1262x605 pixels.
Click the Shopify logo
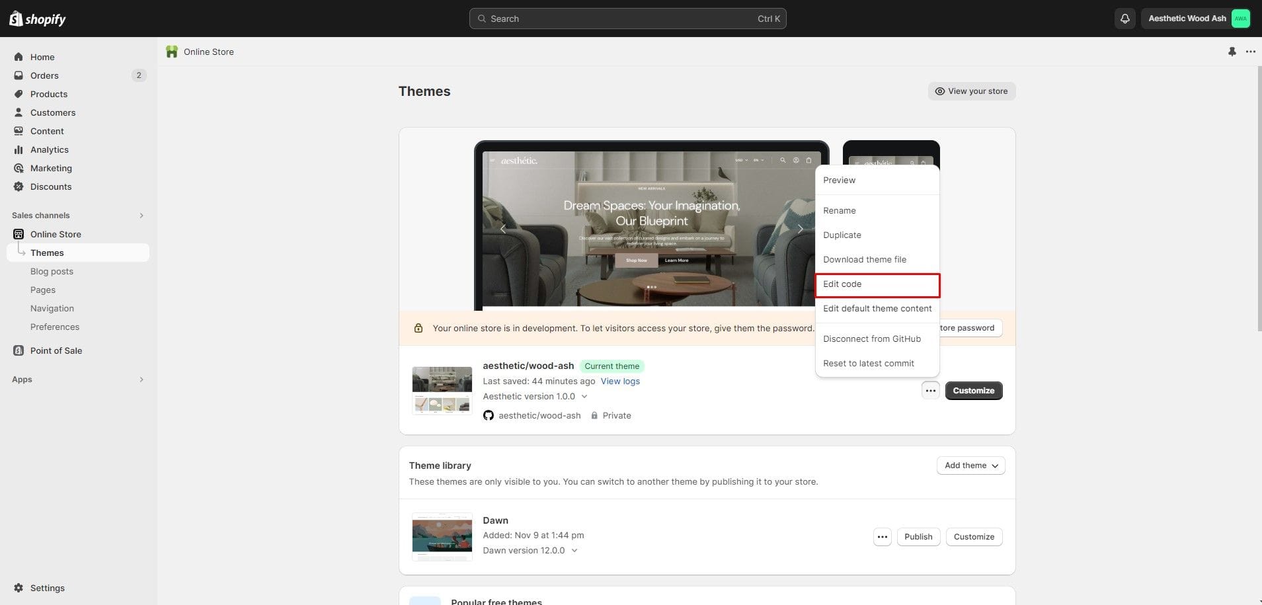click(x=38, y=19)
